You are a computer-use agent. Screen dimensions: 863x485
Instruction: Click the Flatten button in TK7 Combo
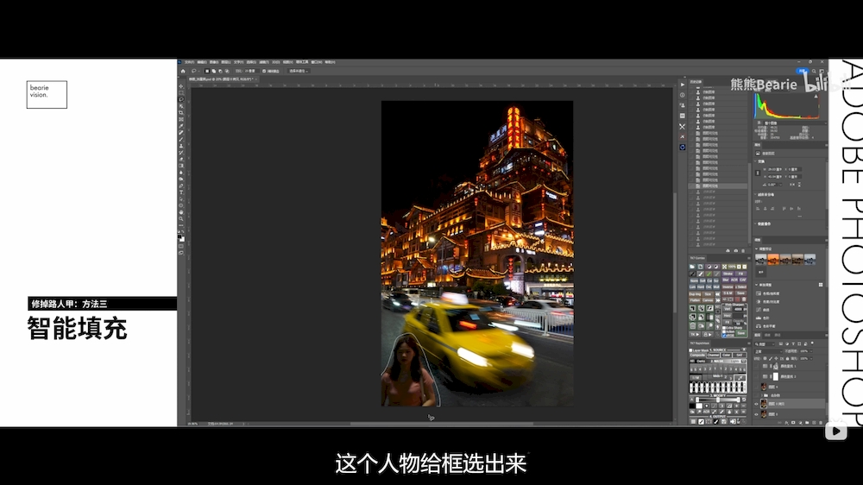[x=695, y=300]
